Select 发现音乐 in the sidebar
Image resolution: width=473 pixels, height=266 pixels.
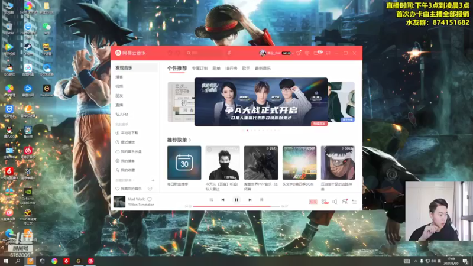click(x=134, y=68)
